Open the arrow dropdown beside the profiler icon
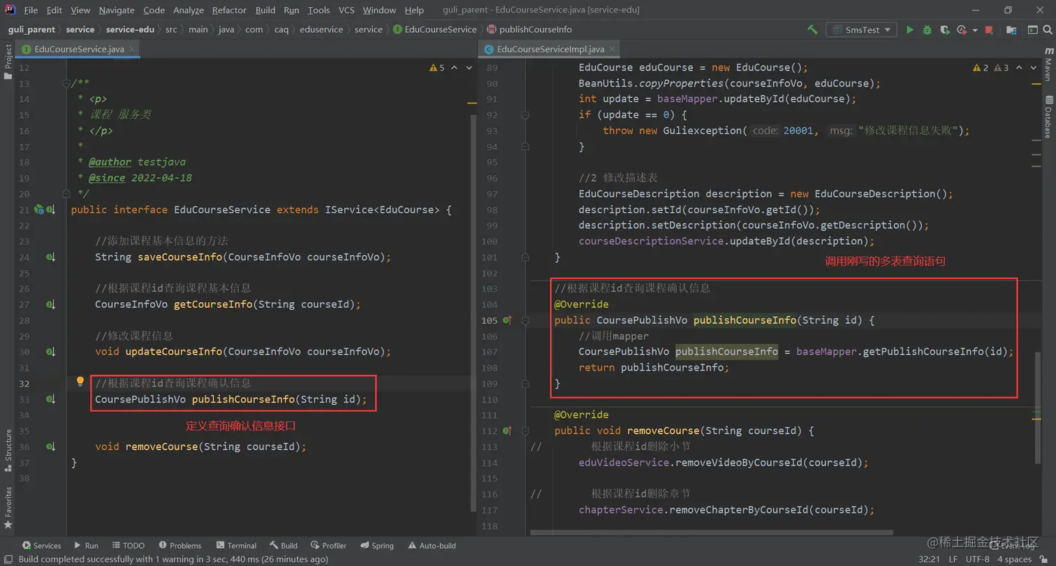The image size is (1056, 566). point(974,30)
